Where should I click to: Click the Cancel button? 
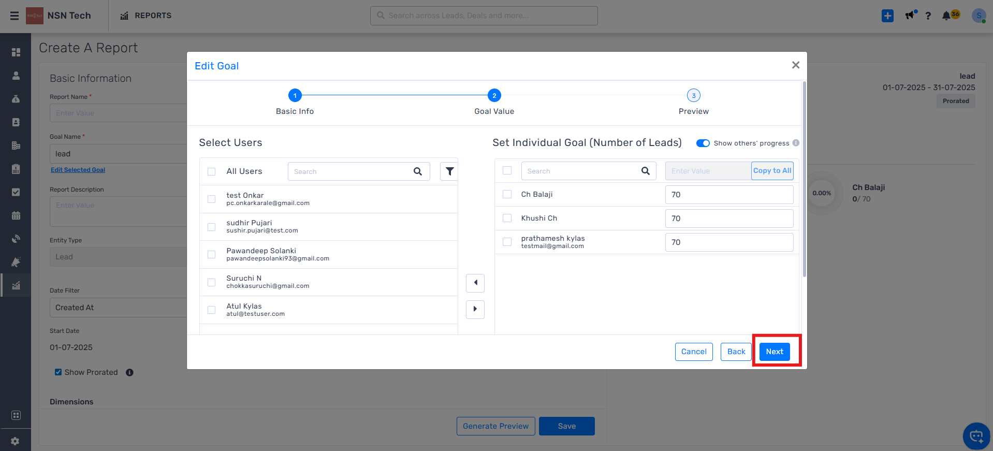694,352
